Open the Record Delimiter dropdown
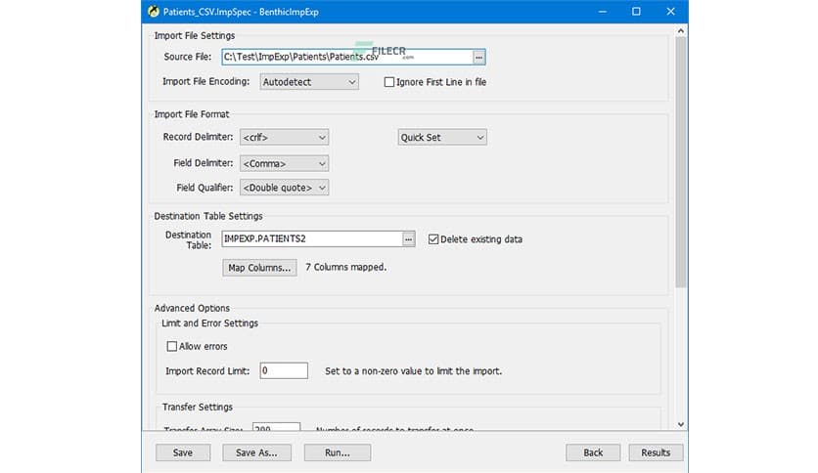 click(x=285, y=137)
